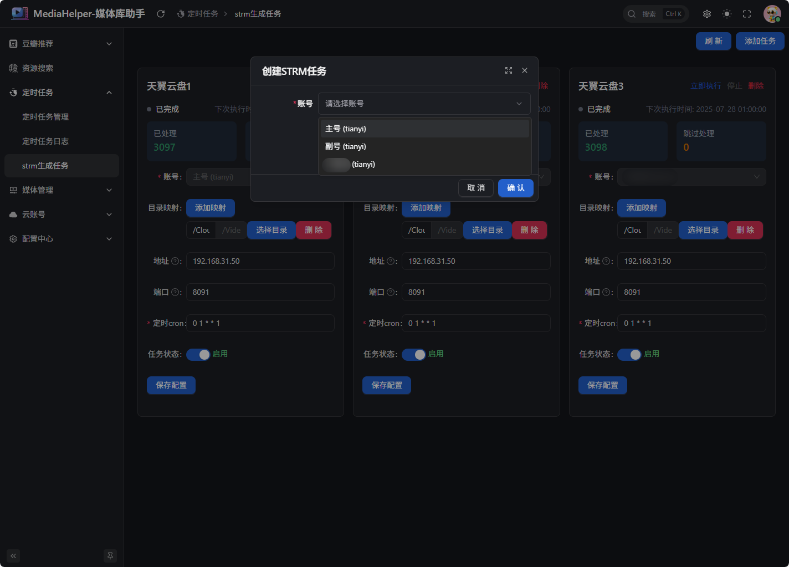Select 副号 (tianyi) from the account list
Viewport: 789px width, 567px height.
(425, 146)
